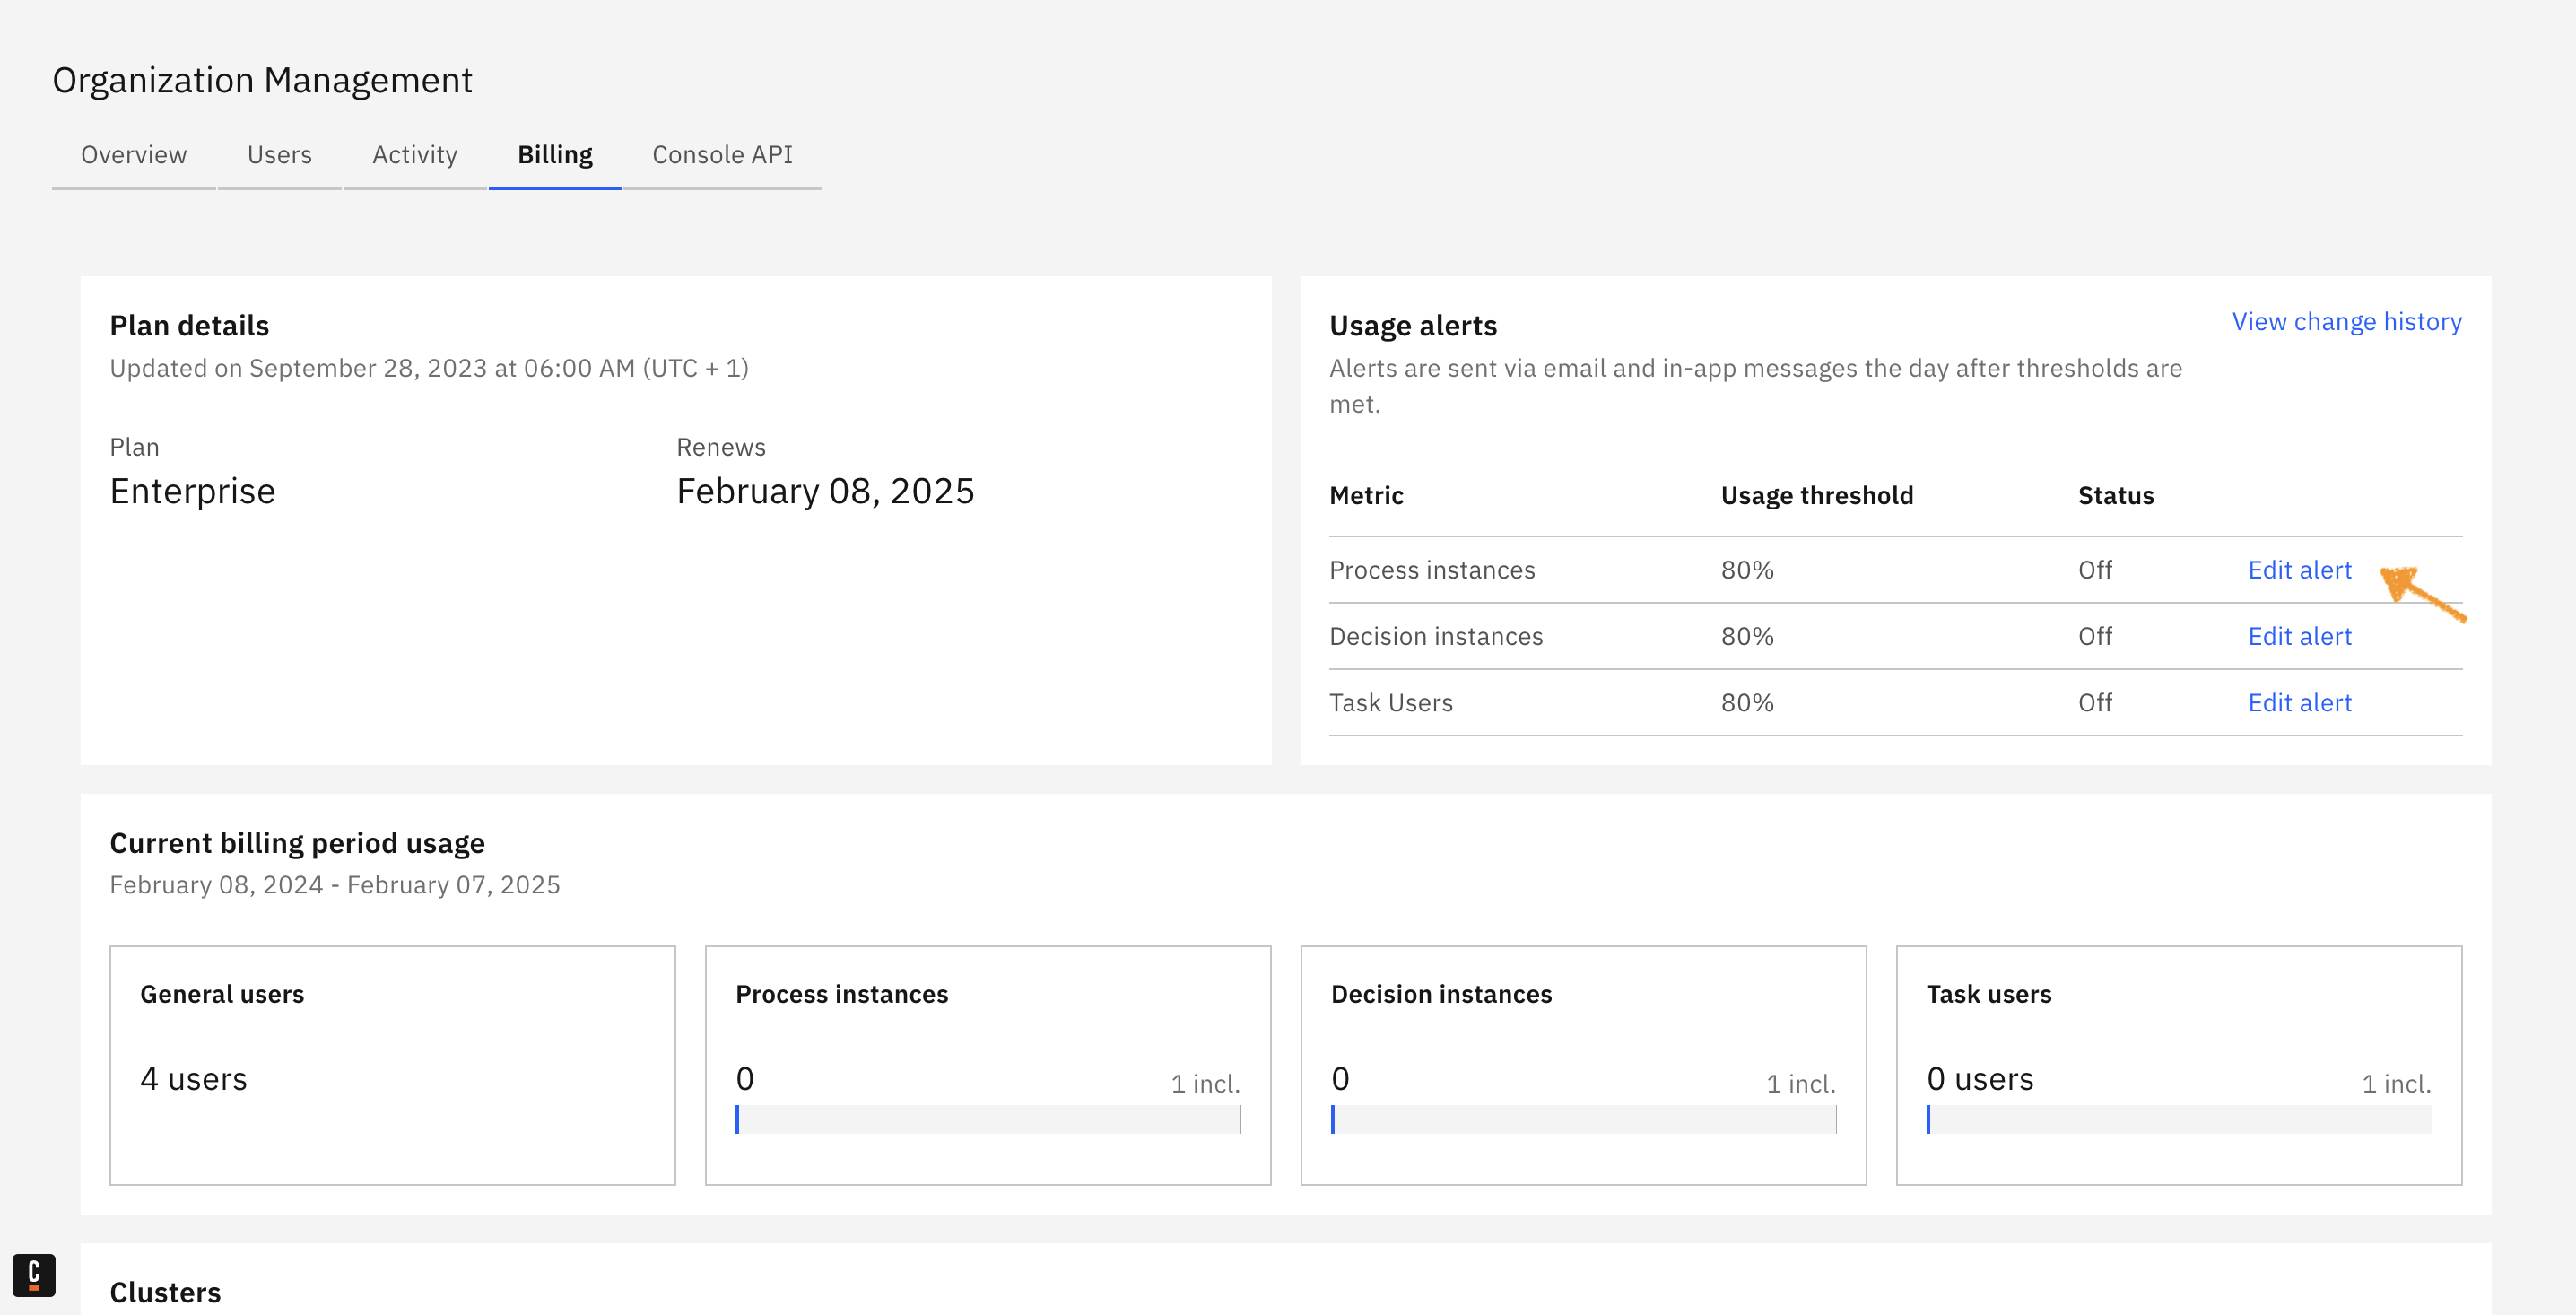Image resolution: width=2576 pixels, height=1315 pixels.
Task: Select the General users usage card
Action: [392, 1065]
